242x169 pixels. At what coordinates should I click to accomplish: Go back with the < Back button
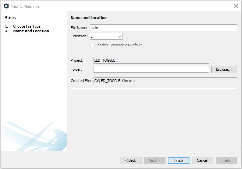130,160
